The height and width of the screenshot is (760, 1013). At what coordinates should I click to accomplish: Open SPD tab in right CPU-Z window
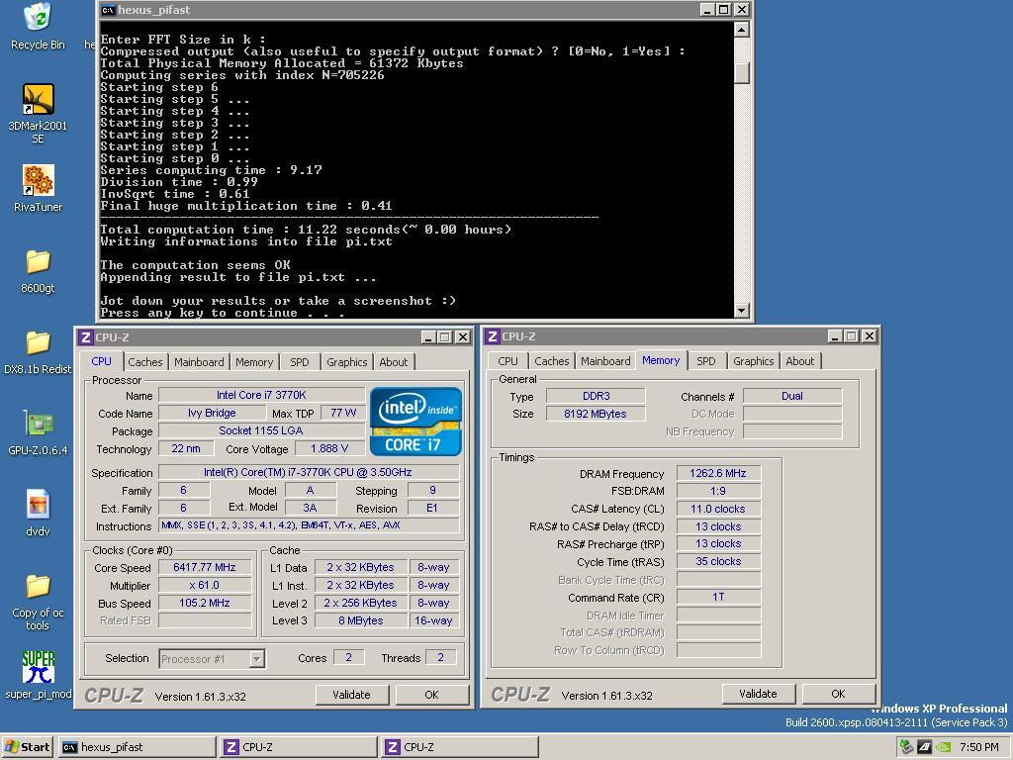coord(706,361)
